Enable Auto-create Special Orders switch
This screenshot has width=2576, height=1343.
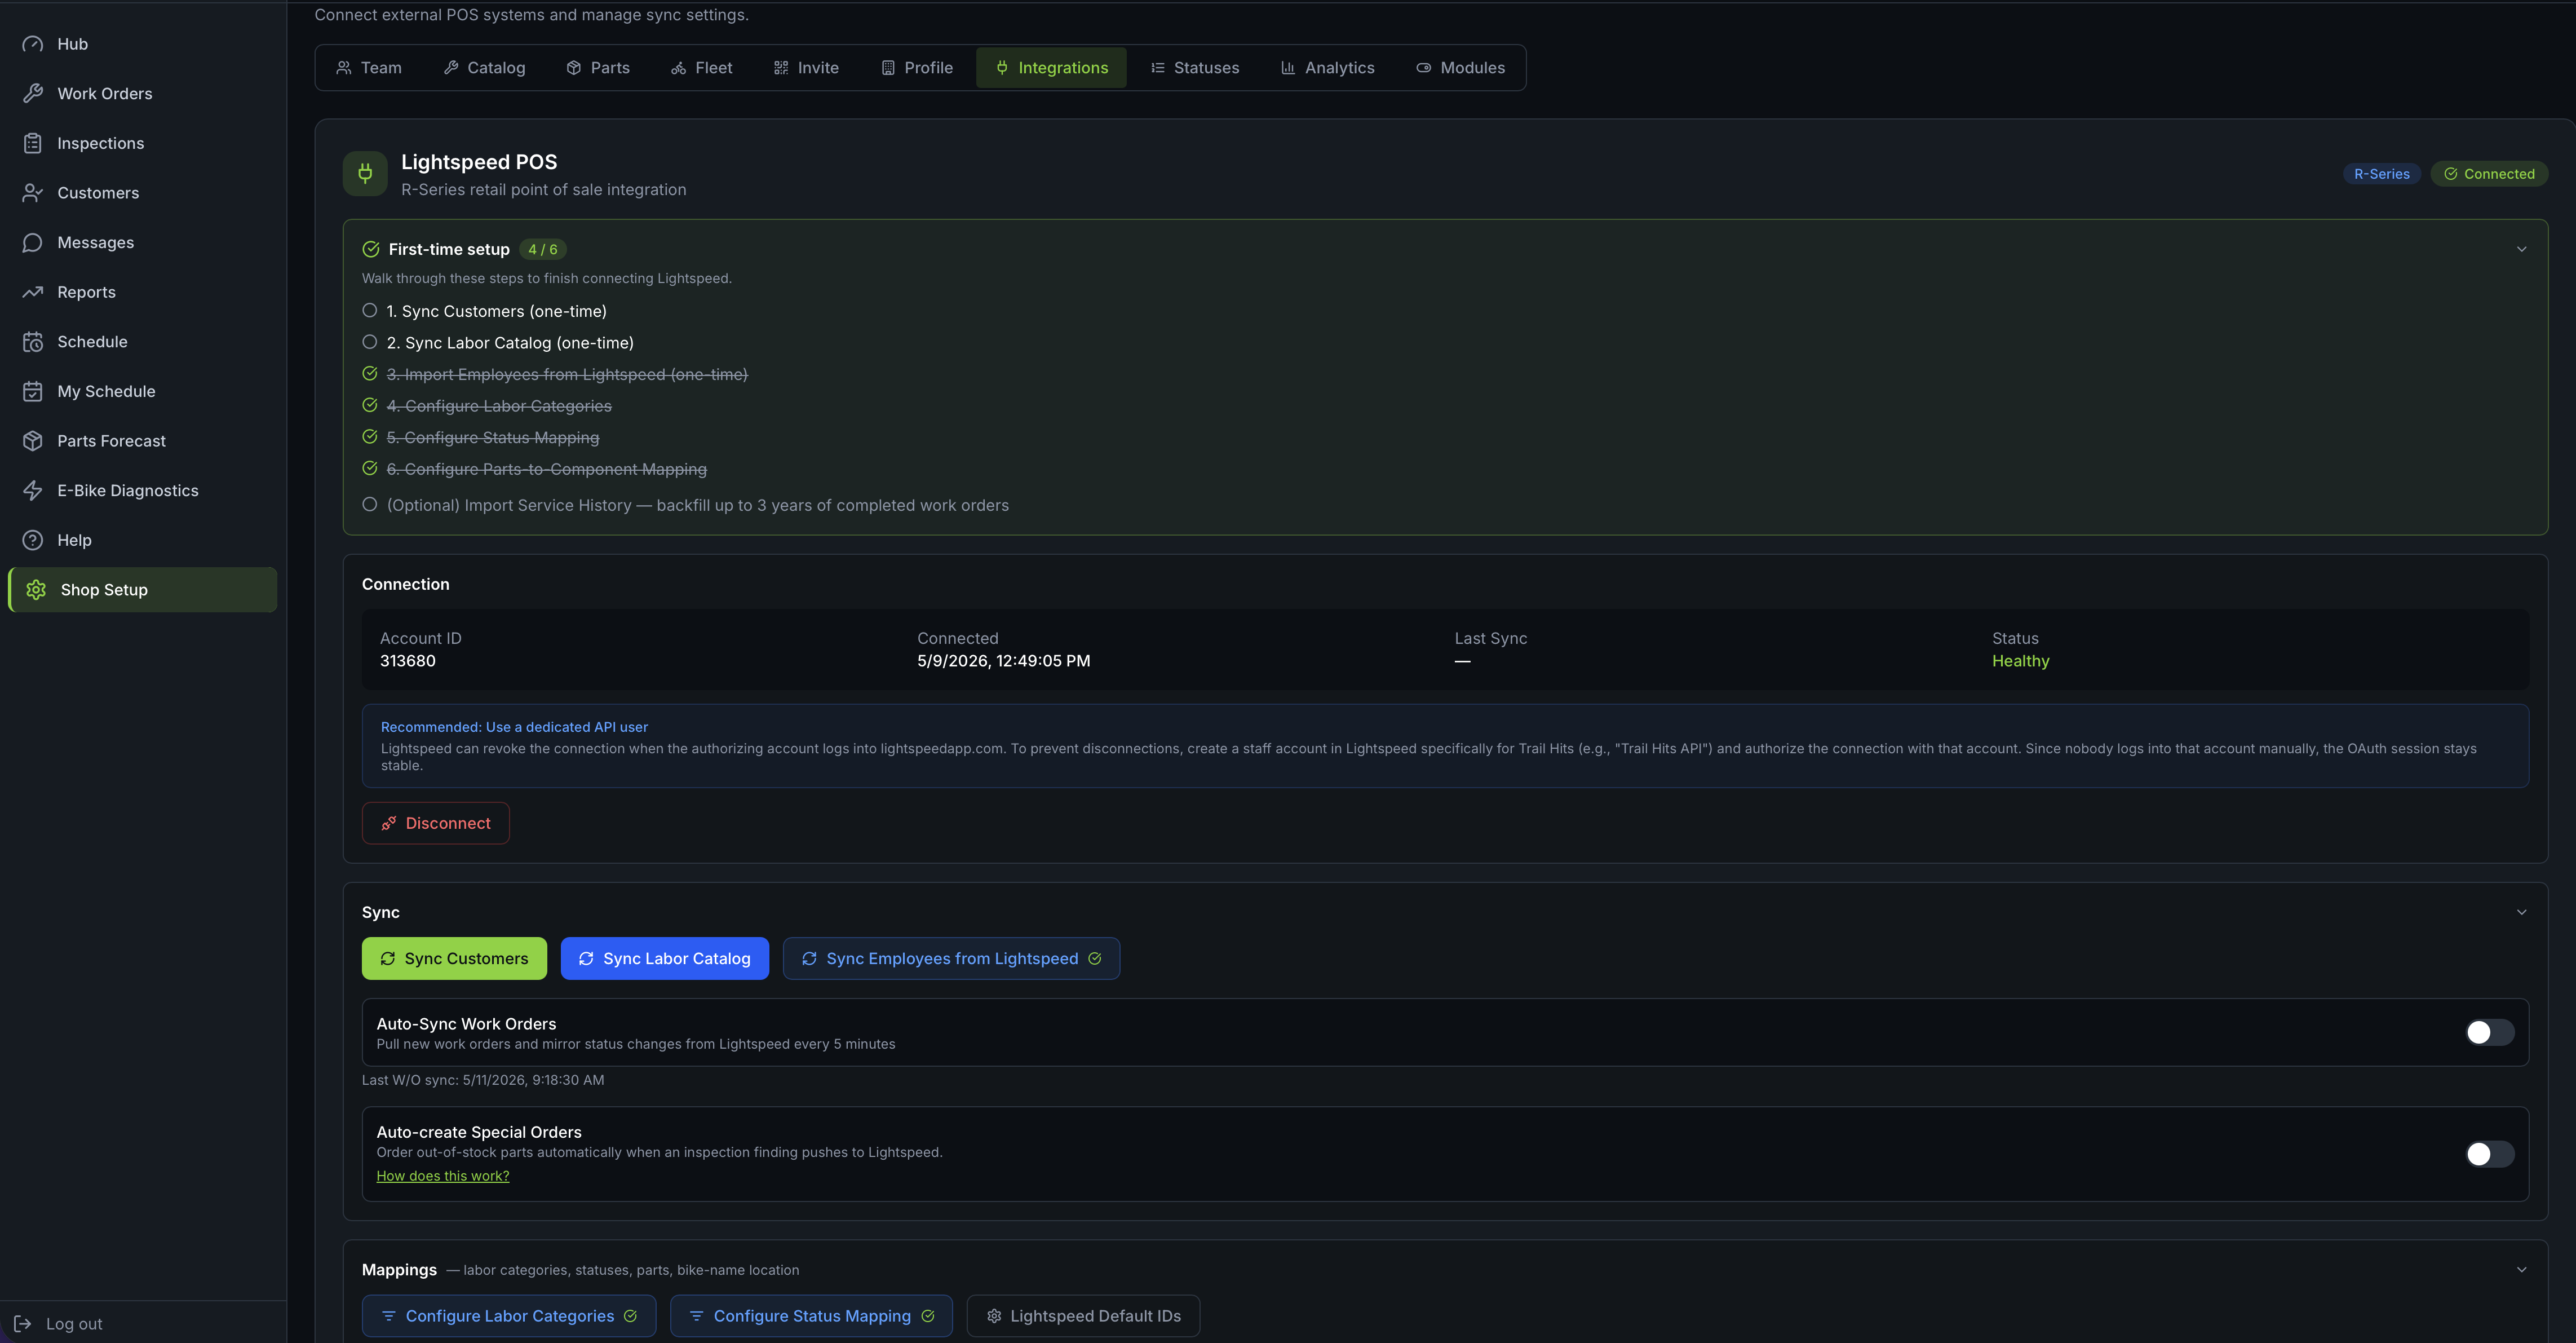pyautogui.click(x=2489, y=1154)
